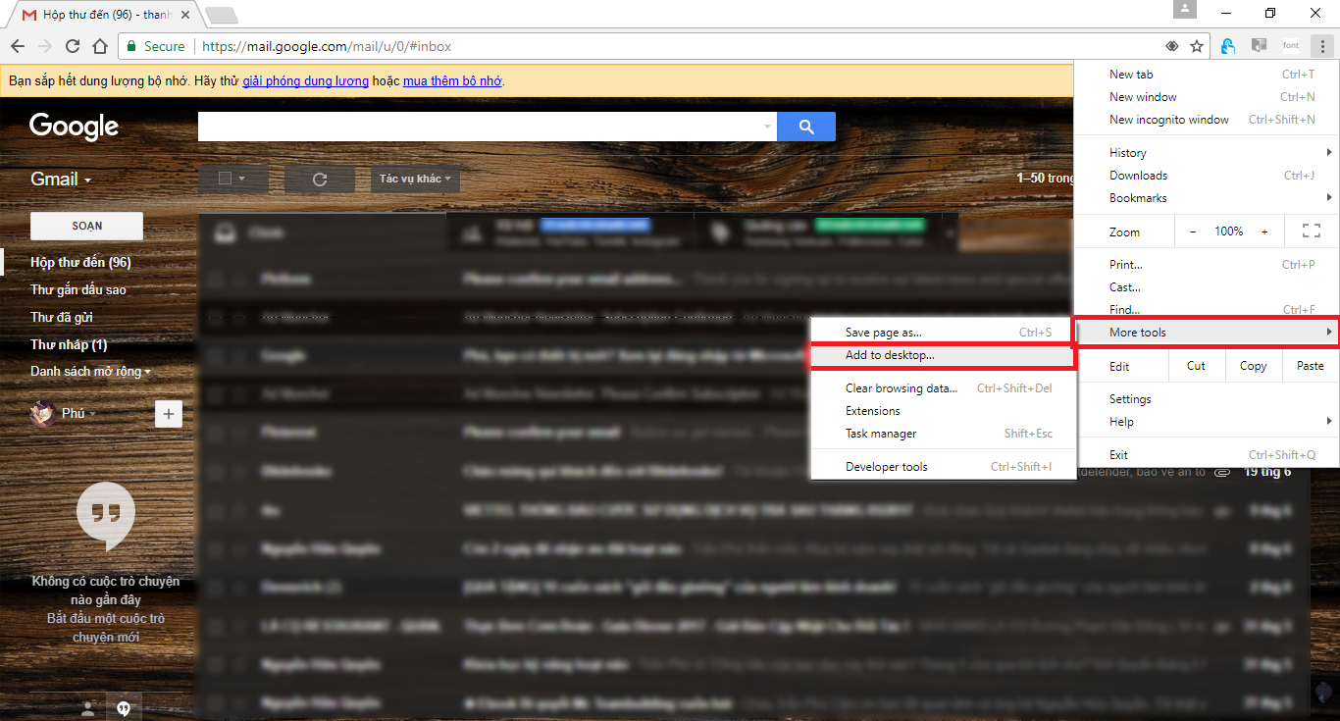Open Thư gắn dấu sao folder
Viewport: 1340px width, 721px height.
78,289
